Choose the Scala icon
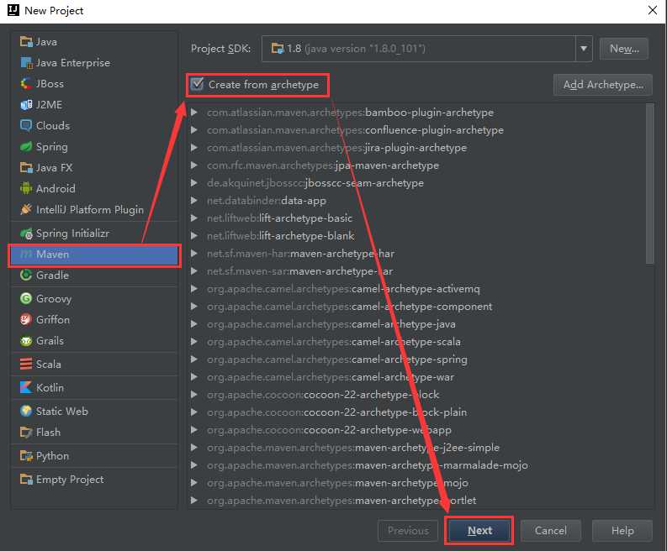Image resolution: width=667 pixels, height=551 pixels. click(x=26, y=364)
